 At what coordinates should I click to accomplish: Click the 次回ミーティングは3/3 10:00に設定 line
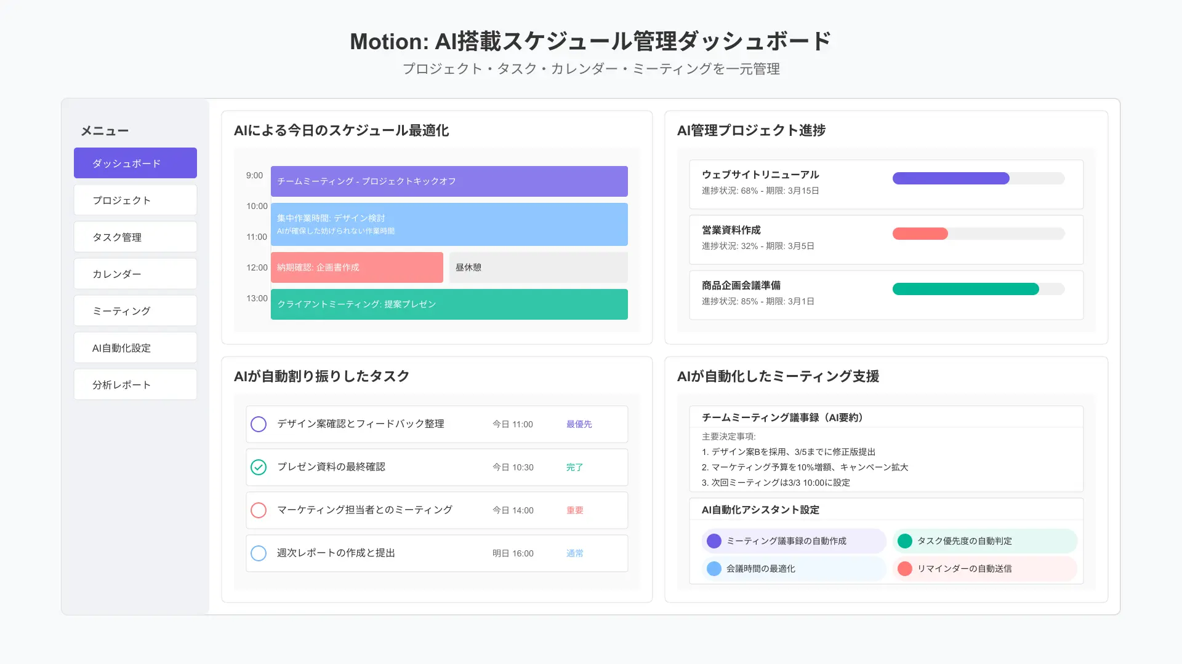776,483
